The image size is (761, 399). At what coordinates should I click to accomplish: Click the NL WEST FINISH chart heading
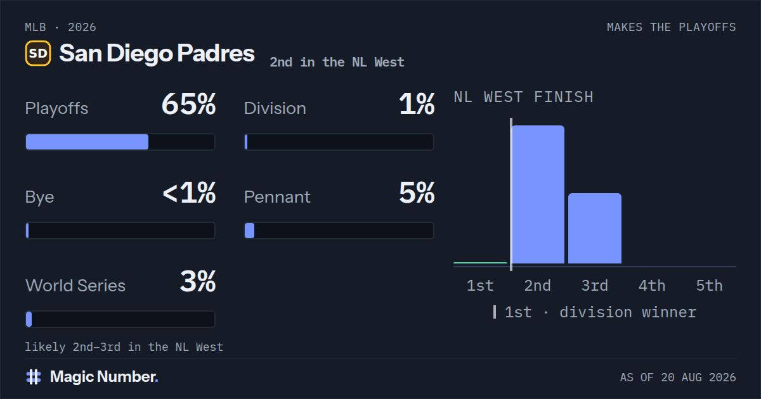pos(524,97)
